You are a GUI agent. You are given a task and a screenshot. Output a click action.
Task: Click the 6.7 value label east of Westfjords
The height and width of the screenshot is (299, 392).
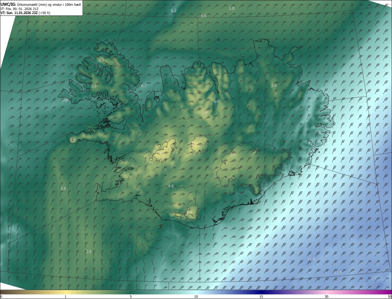144,86
